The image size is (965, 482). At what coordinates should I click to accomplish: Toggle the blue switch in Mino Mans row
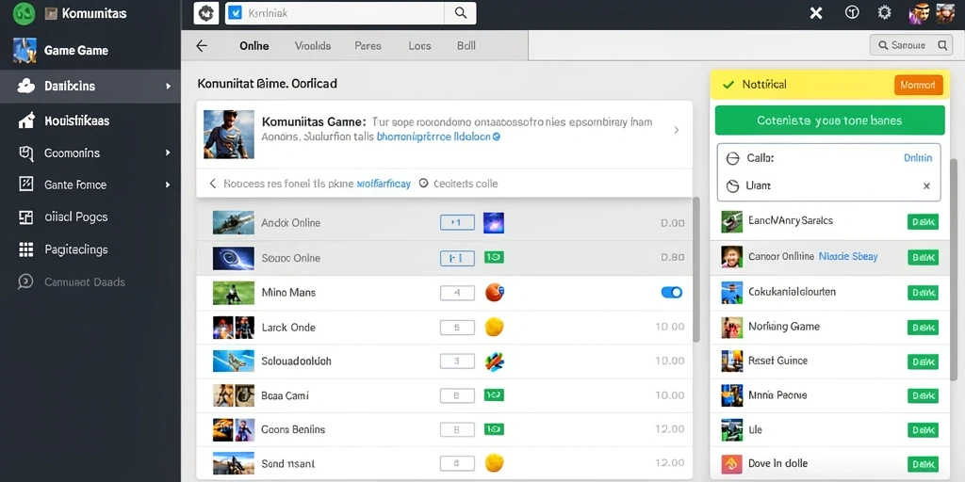pos(671,293)
